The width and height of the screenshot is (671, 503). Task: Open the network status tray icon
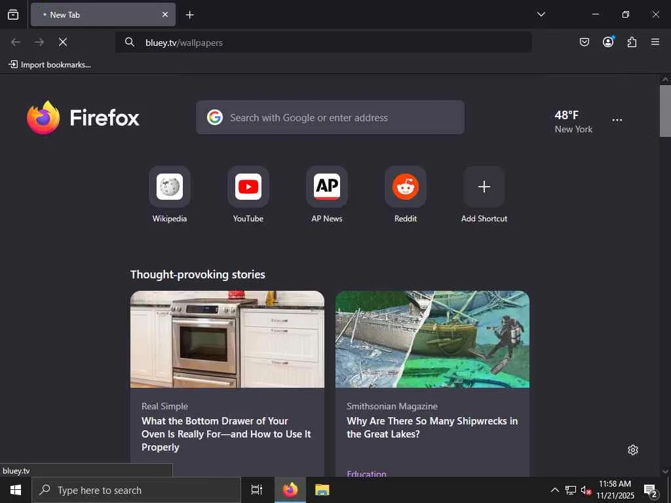[571, 490]
